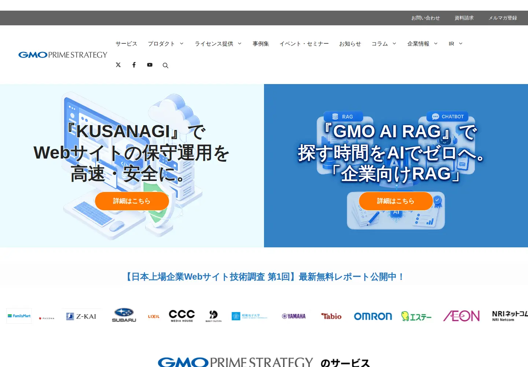This screenshot has width=528, height=367.
Task: Open the YouTube social icon
Action: tap(150, 65)
